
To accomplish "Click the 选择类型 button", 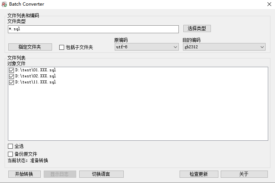I will click(x=197, y=28).
